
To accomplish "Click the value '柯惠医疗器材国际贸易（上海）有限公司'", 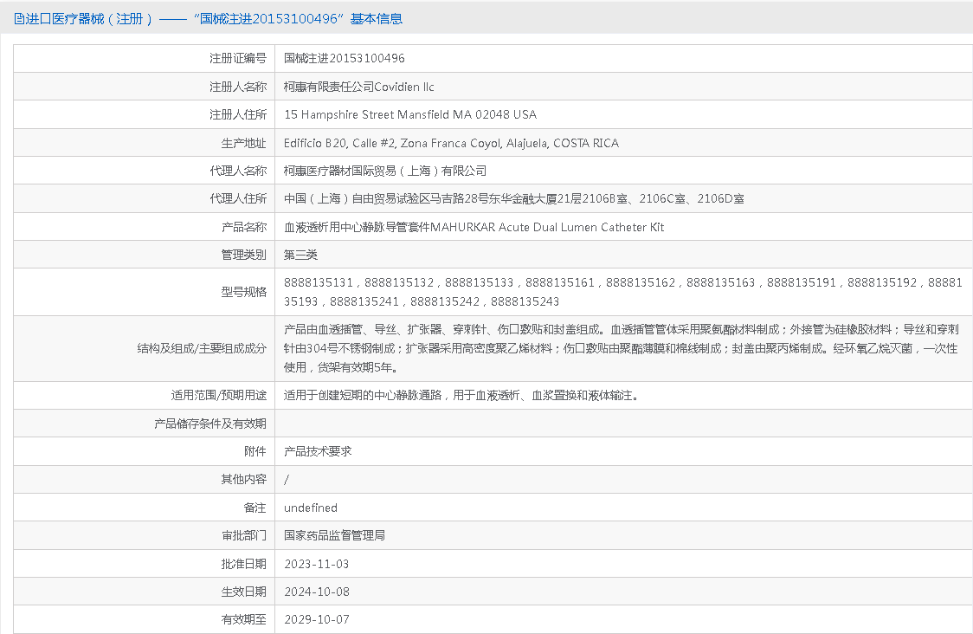I will (x=384, y=171).
